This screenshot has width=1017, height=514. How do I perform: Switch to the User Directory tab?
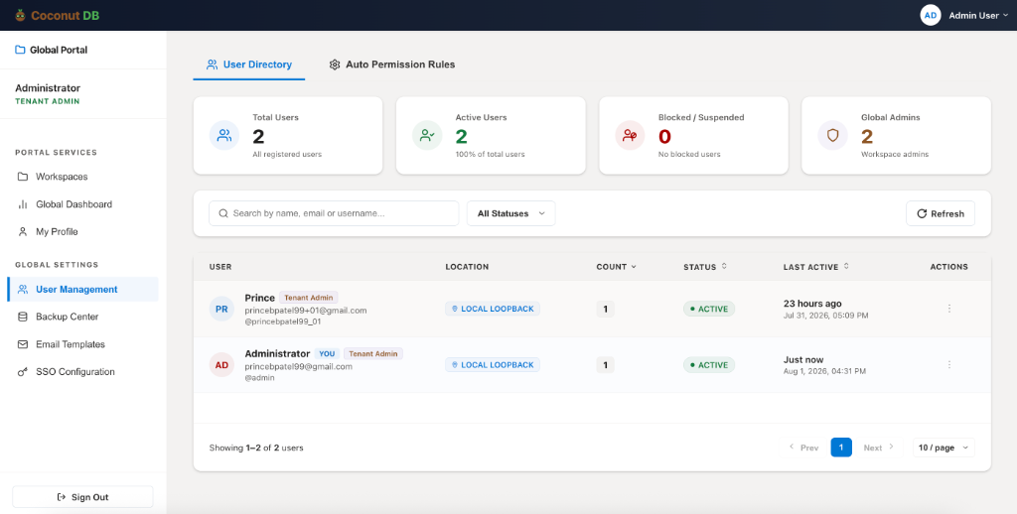[x=249, y=64]
